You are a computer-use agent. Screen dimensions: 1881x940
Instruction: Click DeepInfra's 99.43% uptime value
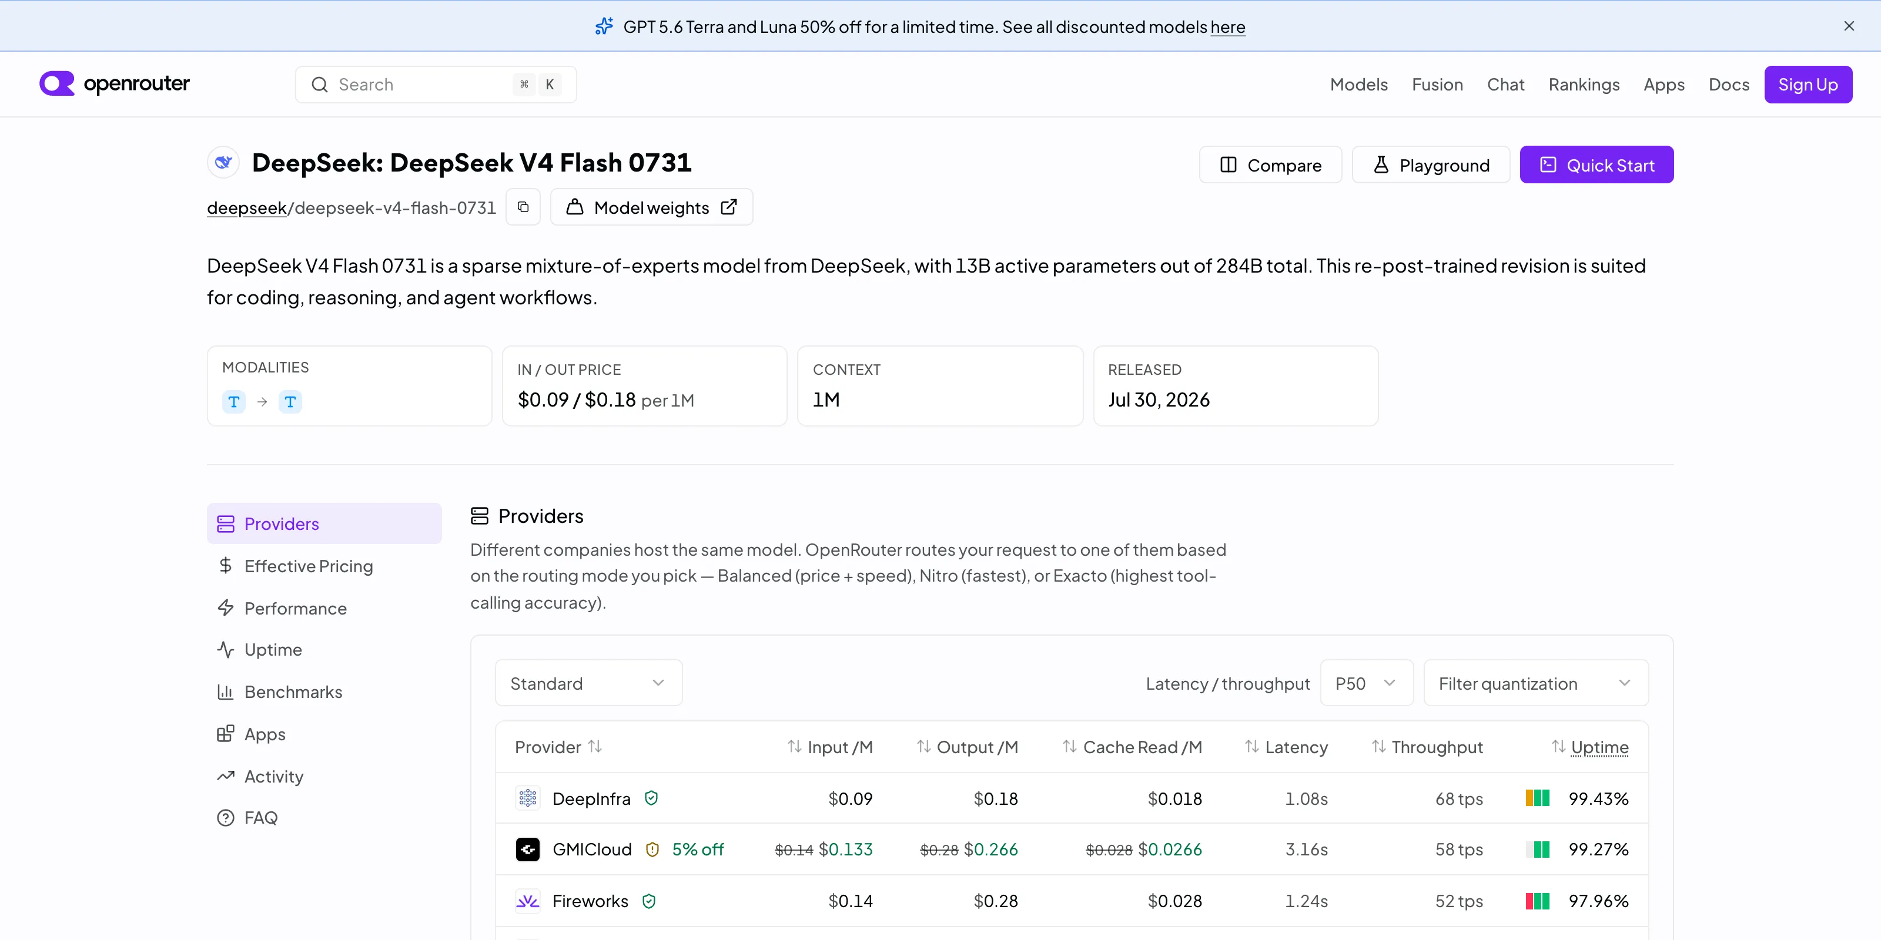(1598, 798)
